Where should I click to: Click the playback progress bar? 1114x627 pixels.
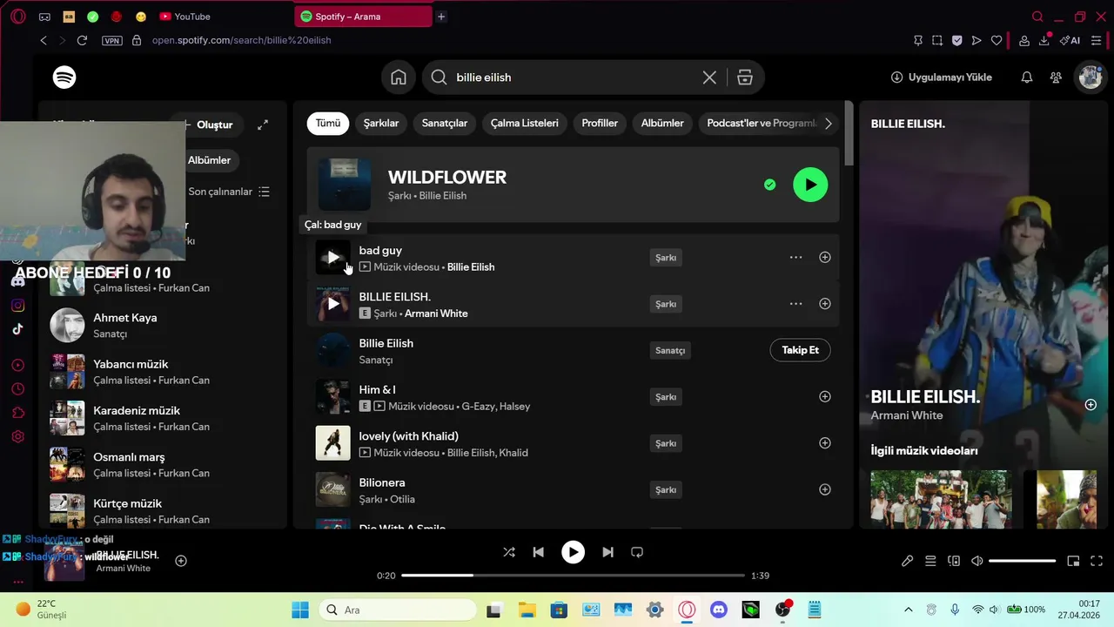[x=573, y=576]
